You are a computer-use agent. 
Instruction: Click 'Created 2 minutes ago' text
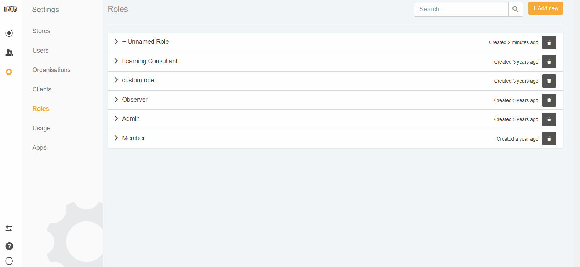[x=514, y=42]
